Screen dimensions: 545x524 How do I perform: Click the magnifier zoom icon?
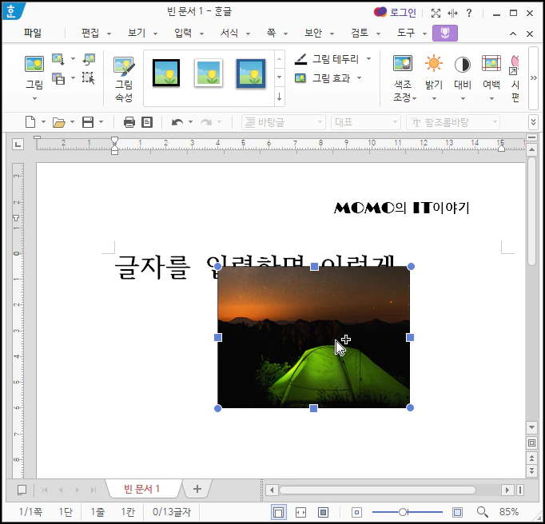pos(482,512)
